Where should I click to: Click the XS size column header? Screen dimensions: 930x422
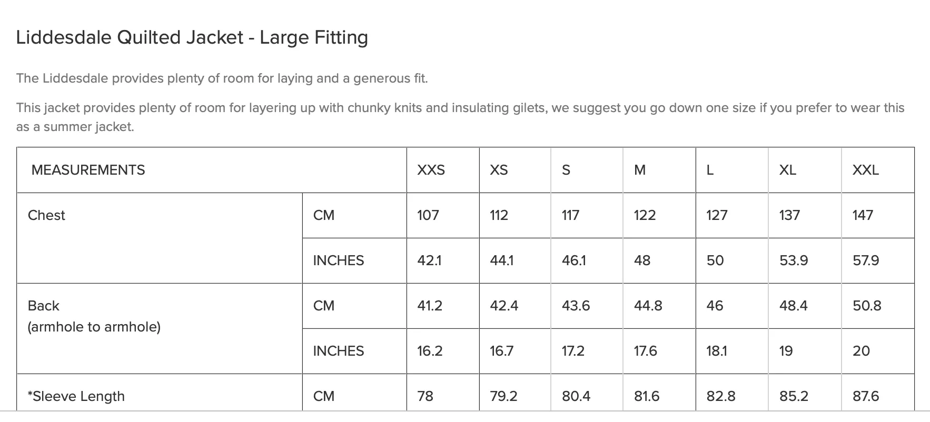click(x=515, y=170)
